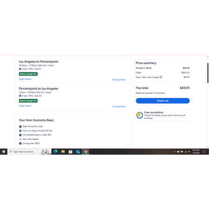209x209 pixels.
Task: Open Flight details for Los Angeles to Florianópolis
Action: (25, 79)
